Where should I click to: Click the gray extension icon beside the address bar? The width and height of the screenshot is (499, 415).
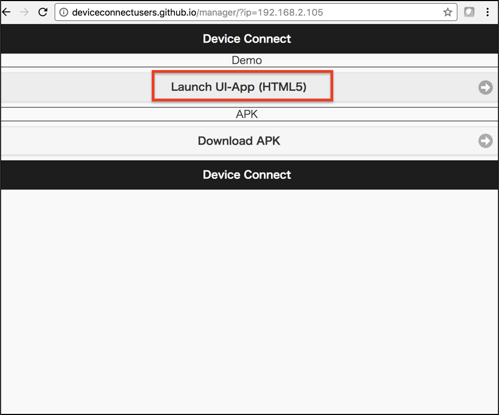pyautogui.click(x=469, y=12)
